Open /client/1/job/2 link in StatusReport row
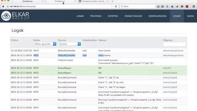Screen dimensions: 197x111 [170, 73]
